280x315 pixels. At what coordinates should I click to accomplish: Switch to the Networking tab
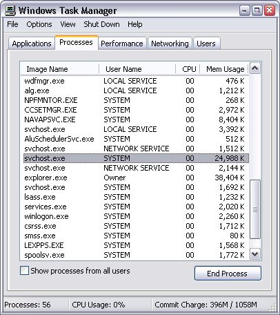coord(170,44)
